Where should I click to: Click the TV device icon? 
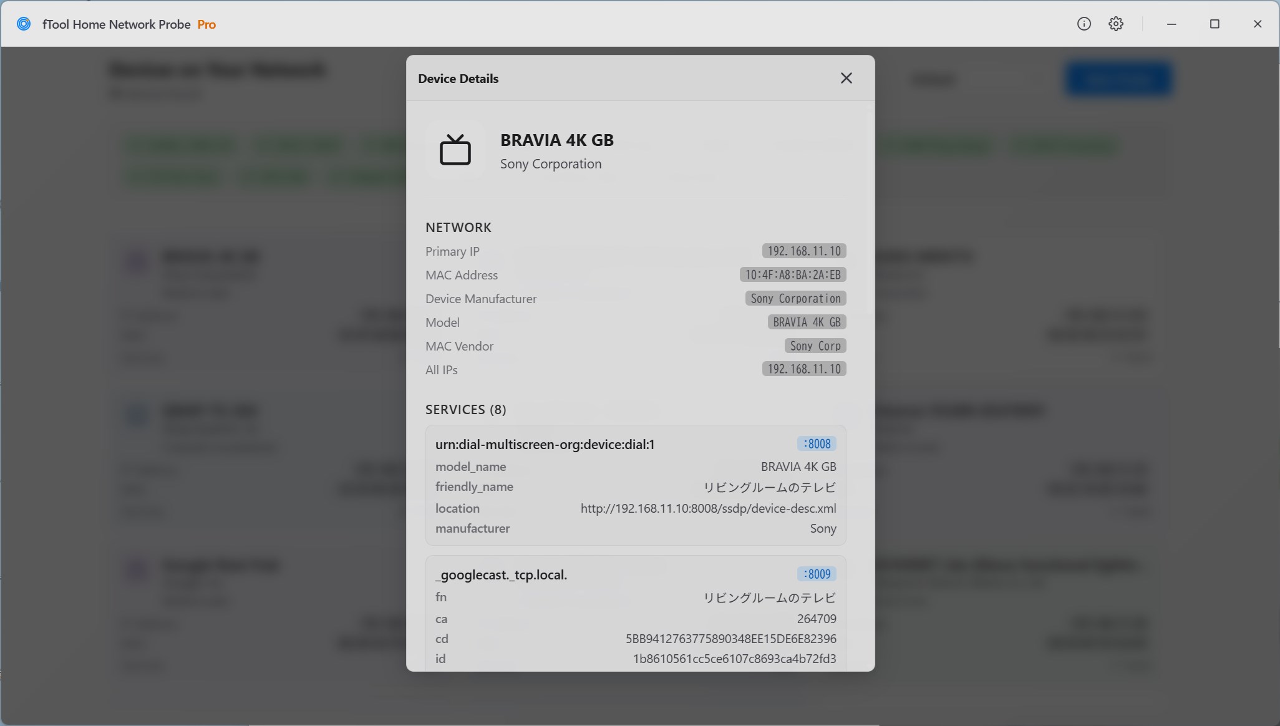click(455, 150)
